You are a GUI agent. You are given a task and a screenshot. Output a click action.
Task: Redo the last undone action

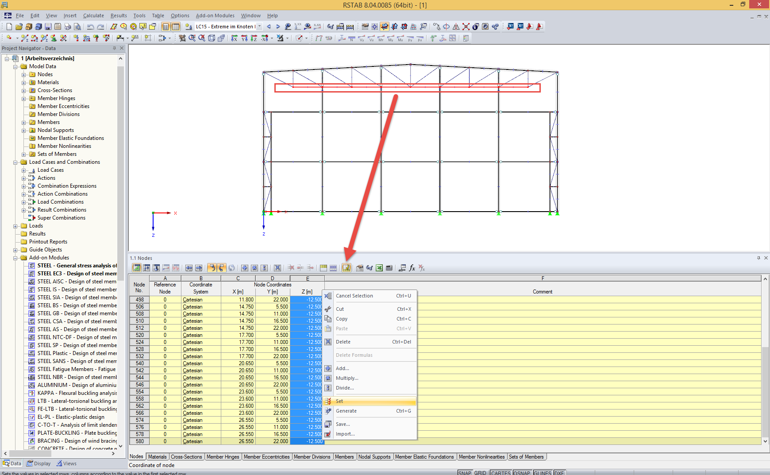point(100,27)
